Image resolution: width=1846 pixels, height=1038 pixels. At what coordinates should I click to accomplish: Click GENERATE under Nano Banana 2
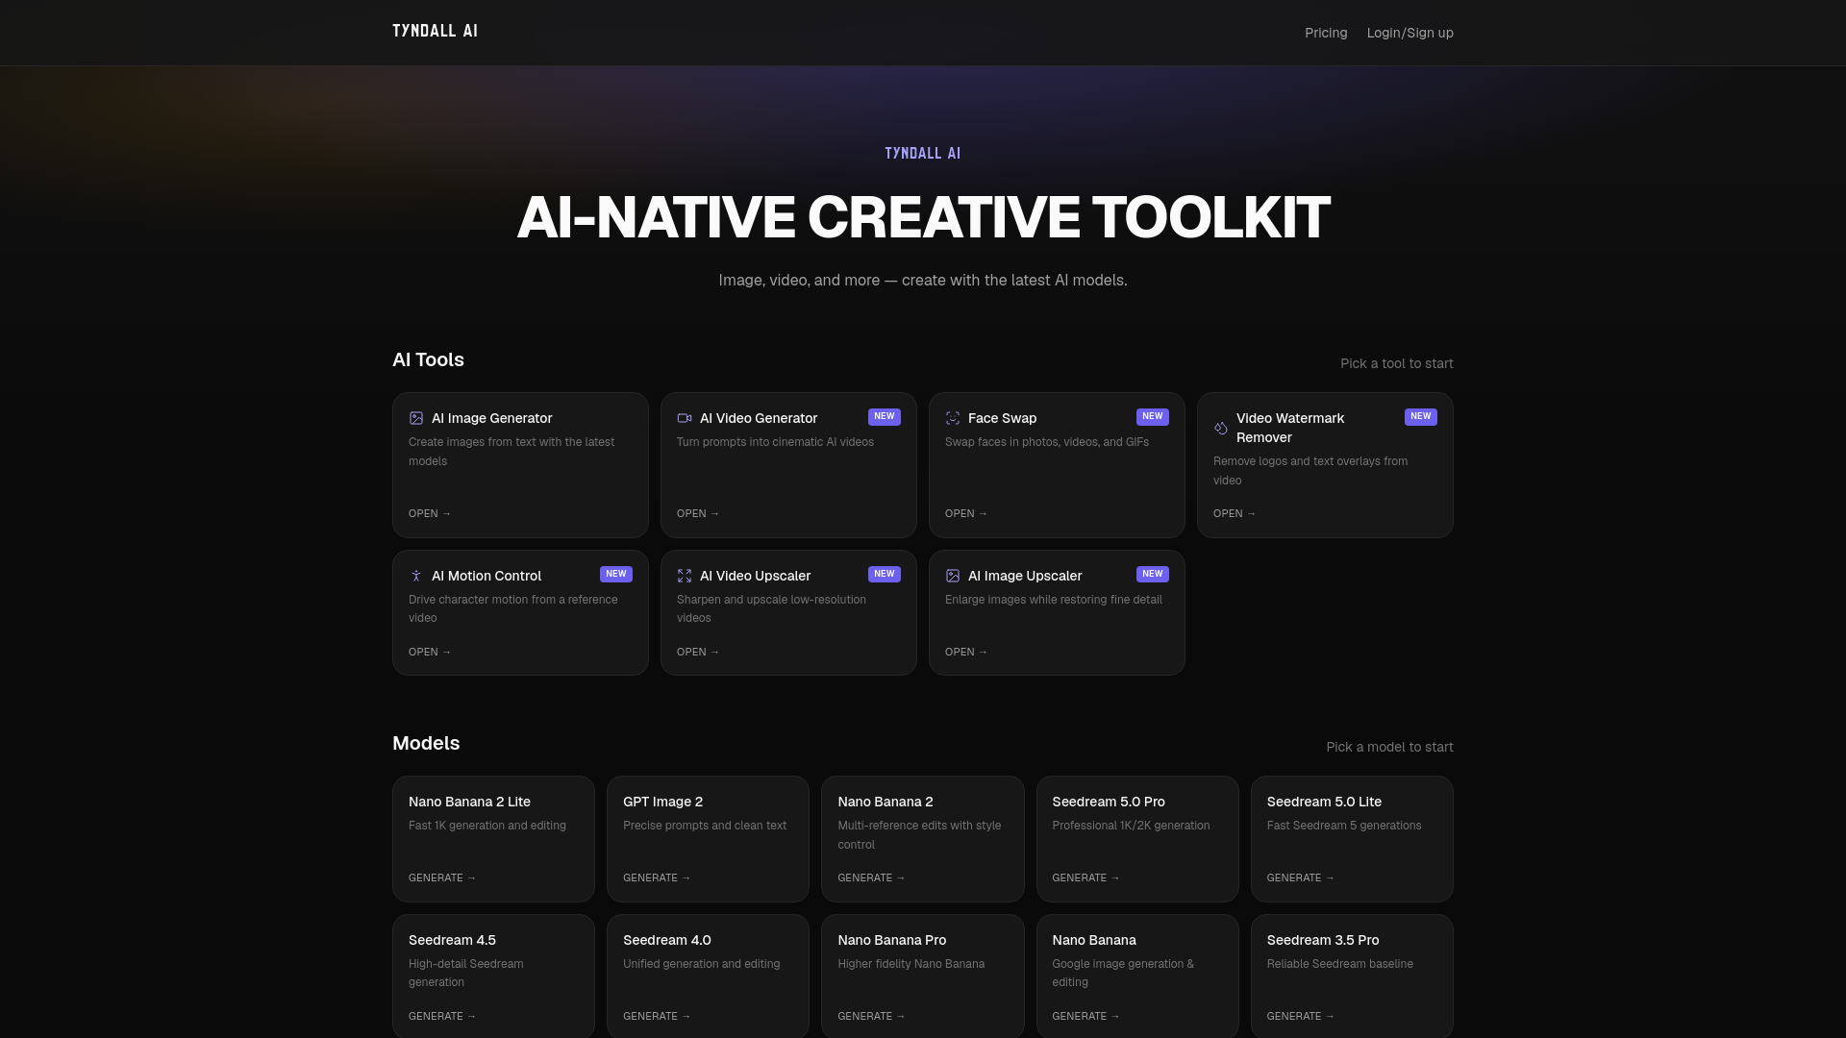871,877
